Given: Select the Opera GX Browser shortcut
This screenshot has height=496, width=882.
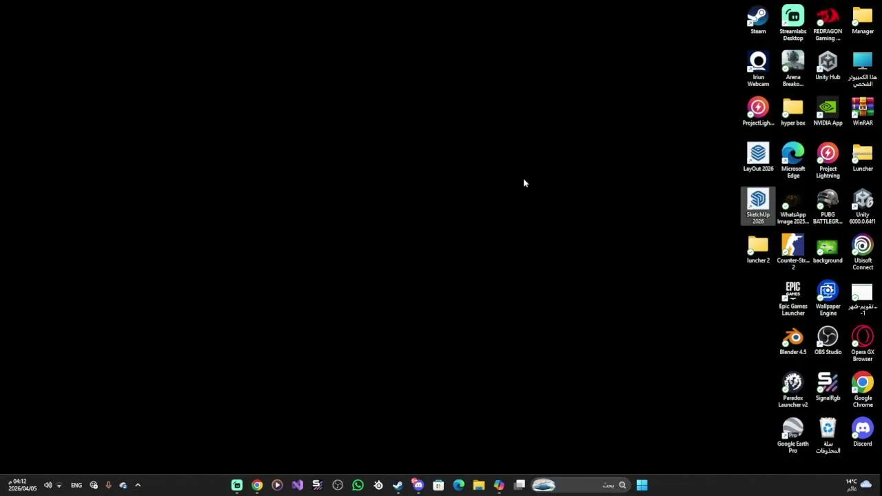Looking at the screenshot, I should coord(863,344).
